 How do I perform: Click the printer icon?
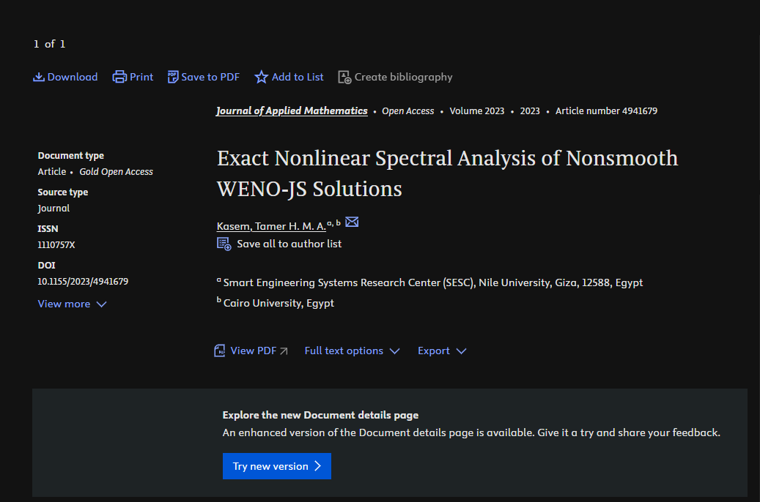click(119, 77)
